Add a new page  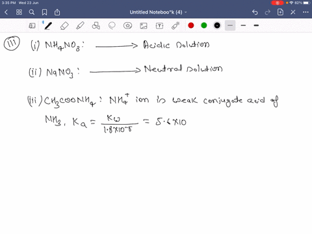click(x=280, y=12)
